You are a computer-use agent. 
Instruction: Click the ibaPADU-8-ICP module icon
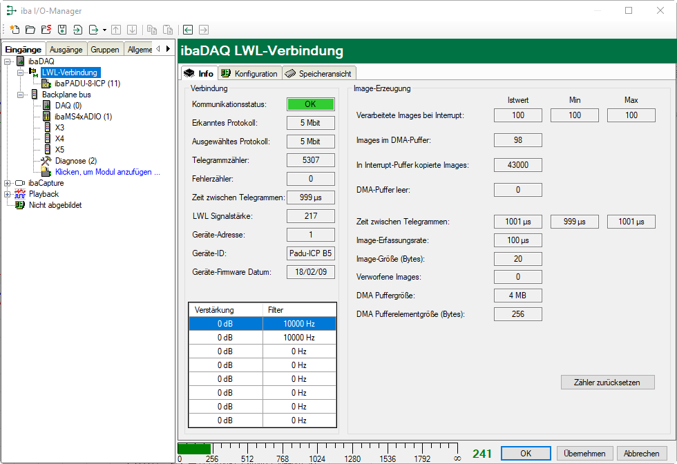click(x=47, y=84)
